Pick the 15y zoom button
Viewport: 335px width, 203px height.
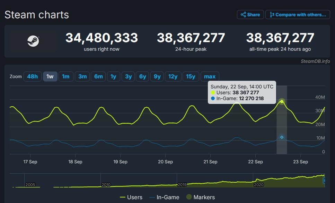point(191,76)
